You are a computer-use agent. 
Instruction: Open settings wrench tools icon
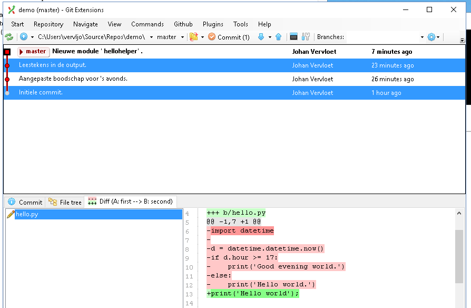306,37
